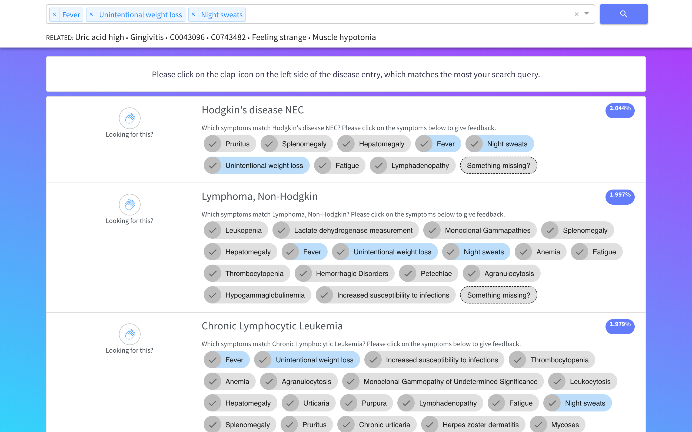
Task: Click the clear icon next to 'Unintentional weight loss' tag
Action: point(92,14)
